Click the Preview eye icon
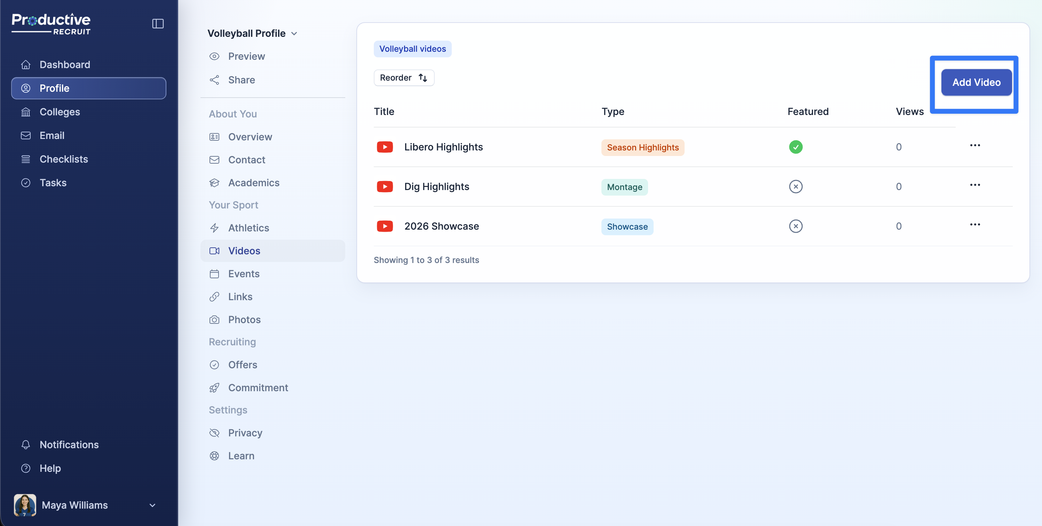Image resolution: width=1042 pixels, height=526 pixels. coord(214,56)
